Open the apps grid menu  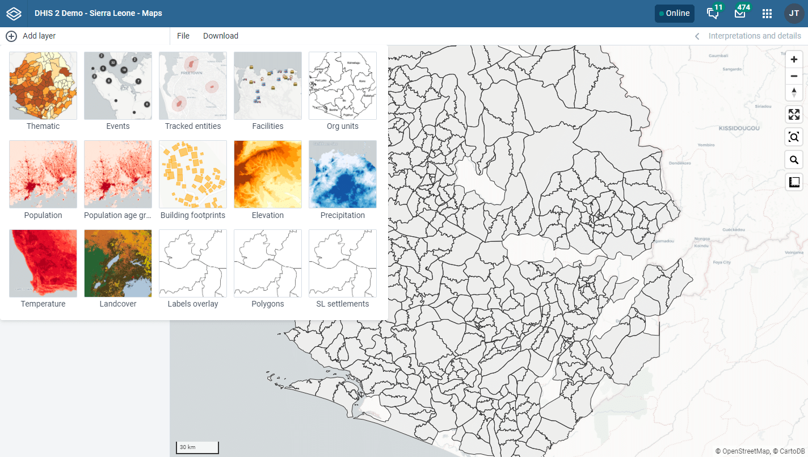(x=767, y=14)
